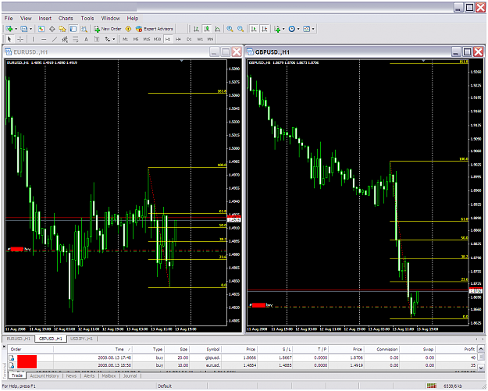Open the Tools menu
Screen dimensions: 488x391
87,19
